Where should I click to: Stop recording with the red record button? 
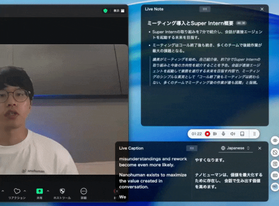tap(208, 134)
